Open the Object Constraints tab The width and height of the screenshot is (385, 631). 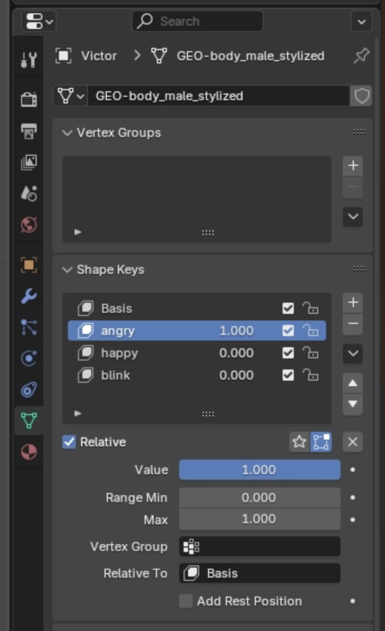click(x=29, y=390)
